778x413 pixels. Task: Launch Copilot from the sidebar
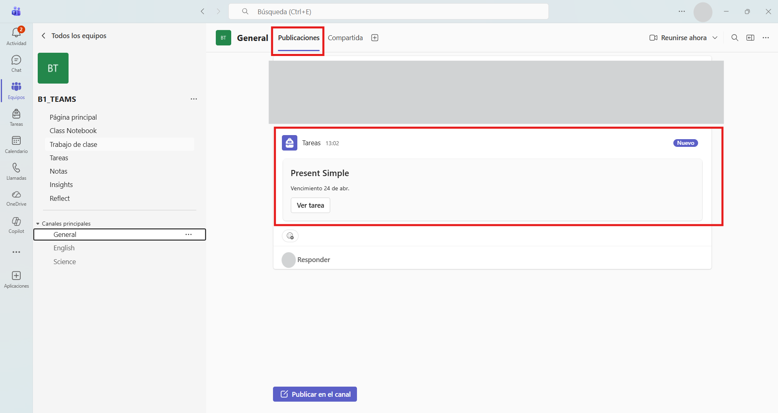(16, 225)
